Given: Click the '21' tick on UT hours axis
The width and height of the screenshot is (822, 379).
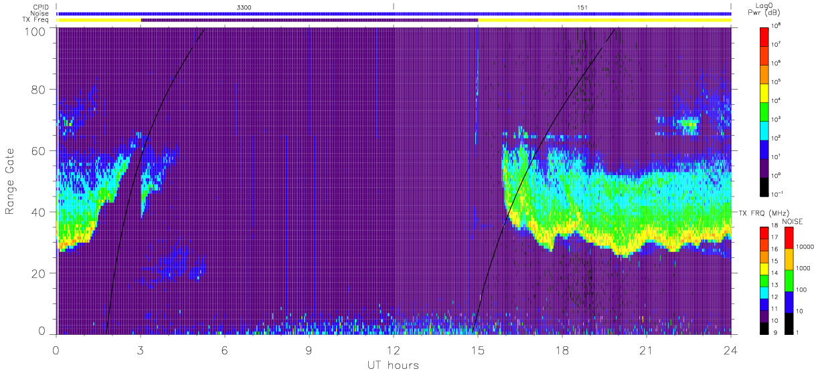Looking at the screenshot, I should (647, 350).
